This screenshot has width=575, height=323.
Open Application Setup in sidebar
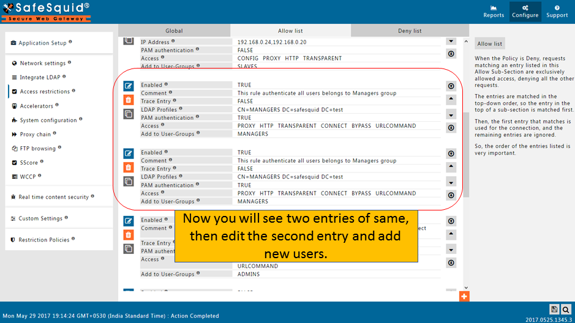coord(42,43)
